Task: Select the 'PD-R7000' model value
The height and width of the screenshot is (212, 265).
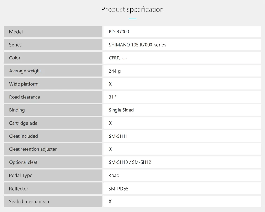Action: (119, 32)
